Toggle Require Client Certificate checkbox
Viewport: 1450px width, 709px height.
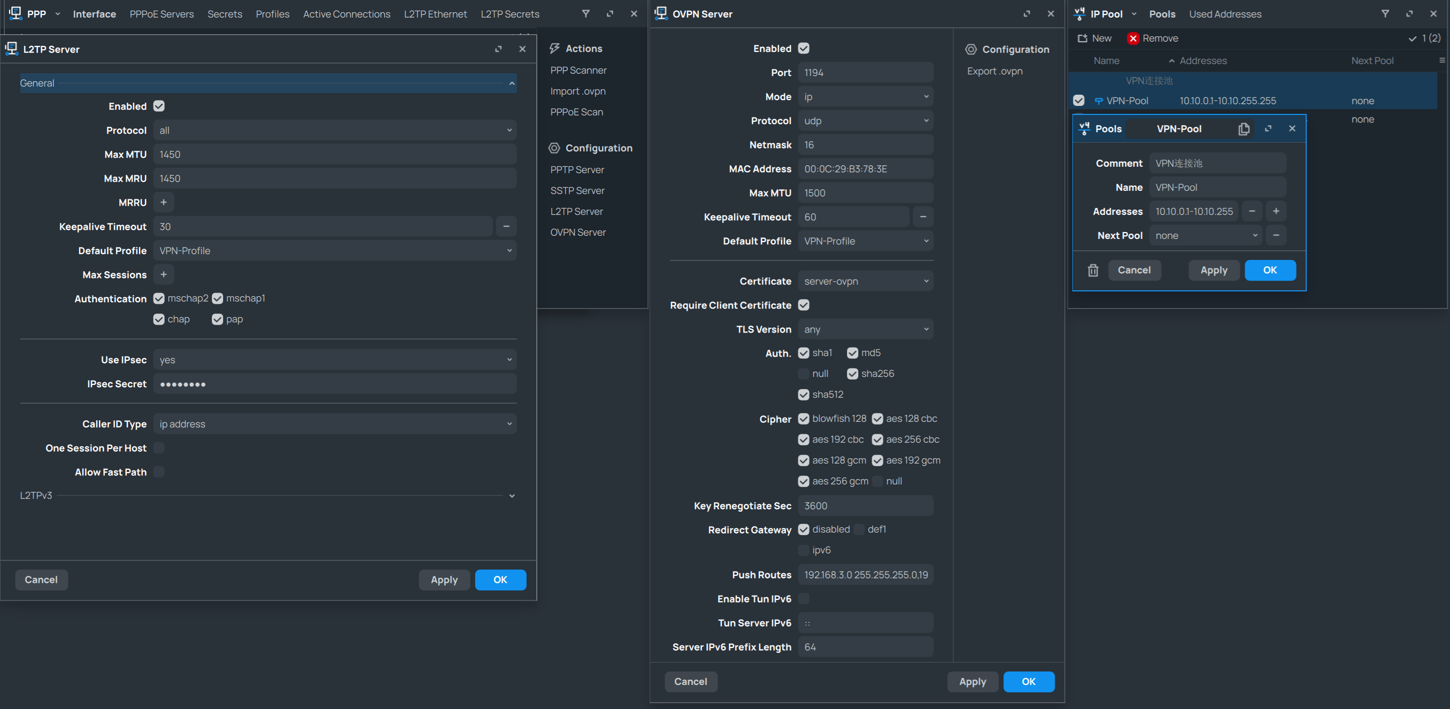coord(803,305)
